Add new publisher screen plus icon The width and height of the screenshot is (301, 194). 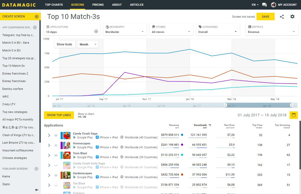click(x=36, y=169)
